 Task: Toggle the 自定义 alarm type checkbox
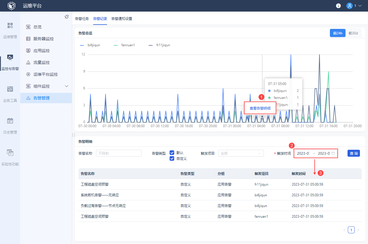pos(172,158)
